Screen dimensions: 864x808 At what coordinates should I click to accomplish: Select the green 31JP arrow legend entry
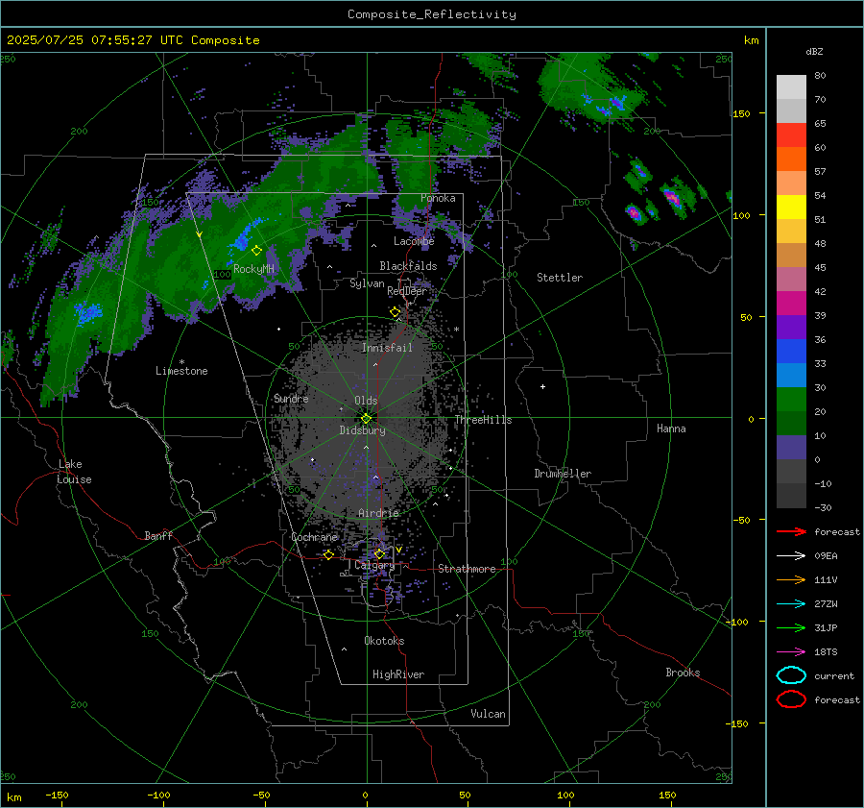(x=791, y=627)
